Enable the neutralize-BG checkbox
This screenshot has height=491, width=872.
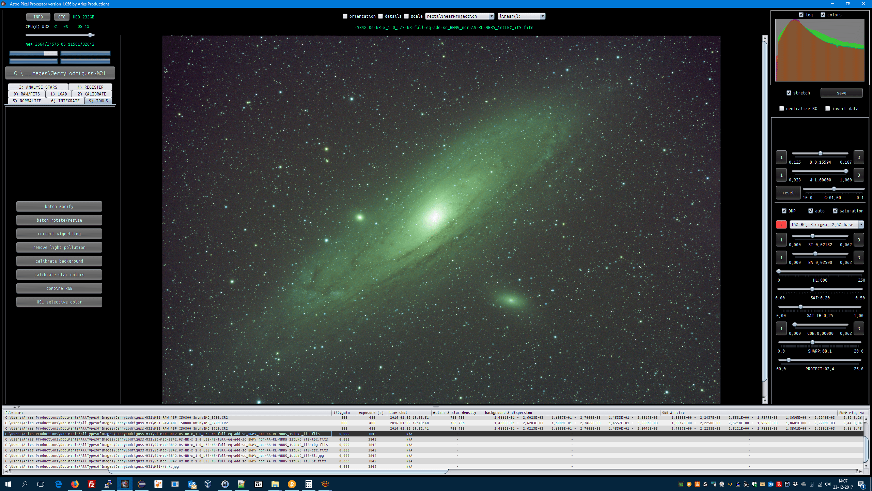pyautogui.click(x=782, y=108)
